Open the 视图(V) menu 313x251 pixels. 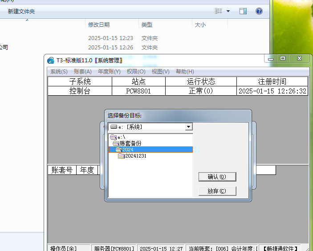coord(160,72)
